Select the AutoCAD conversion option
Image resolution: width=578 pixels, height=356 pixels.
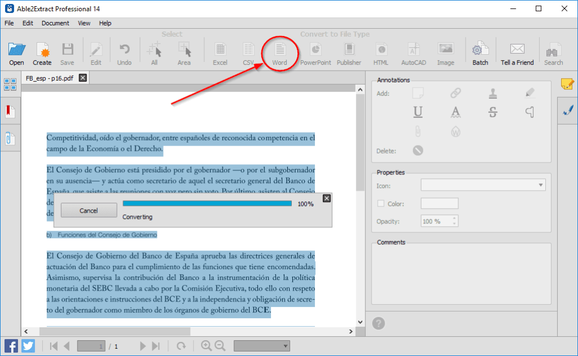tap(413, 54)
